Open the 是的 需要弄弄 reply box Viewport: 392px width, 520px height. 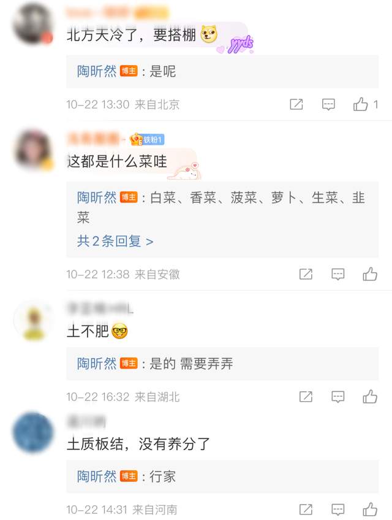pos(222,364)
